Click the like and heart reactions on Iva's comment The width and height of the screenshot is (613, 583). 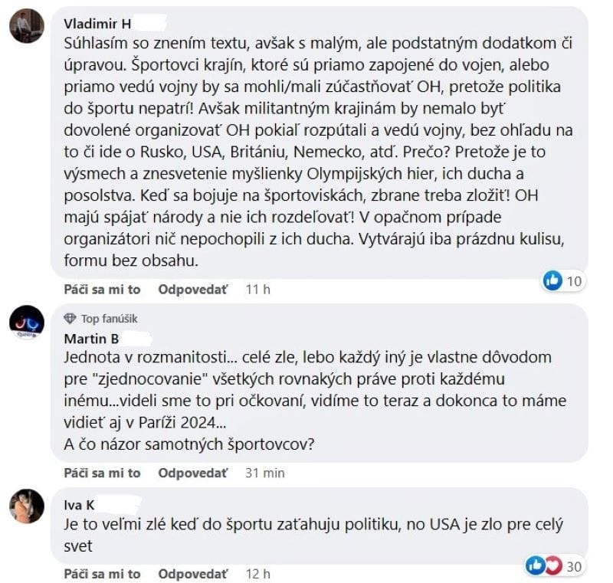coord(543,565)
